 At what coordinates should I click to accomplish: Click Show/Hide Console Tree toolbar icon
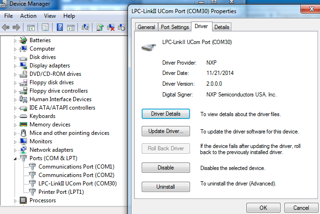pos(31,27)
